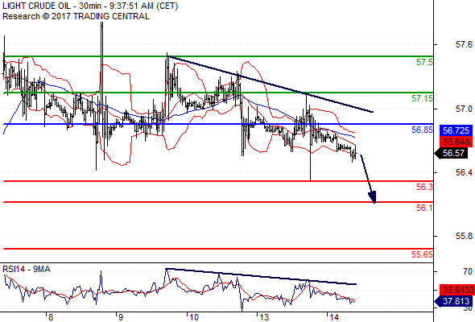Click the blue 56.85 pivot level label

pyautogui.click(x=422, y=130)
